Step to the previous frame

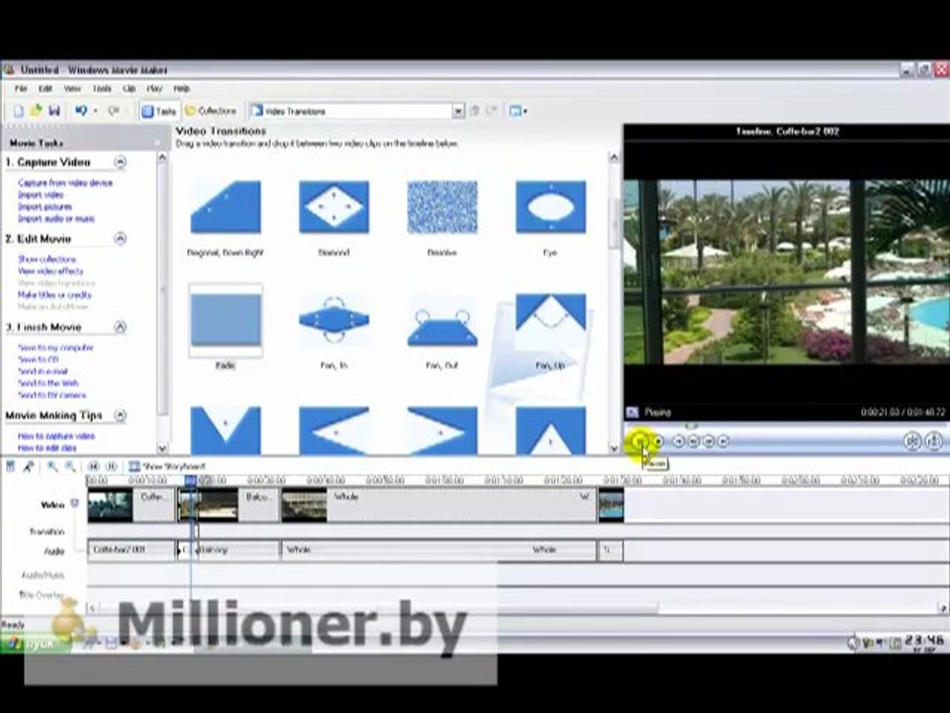click(x=694, y=442)
